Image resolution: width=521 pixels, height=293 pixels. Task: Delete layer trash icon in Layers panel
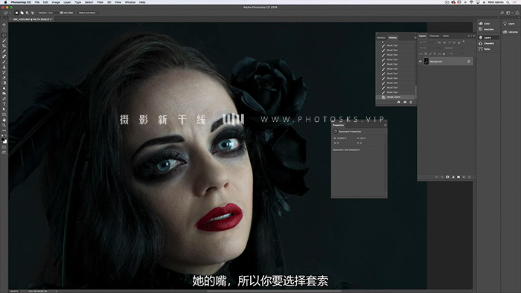[x=470, y=177]
